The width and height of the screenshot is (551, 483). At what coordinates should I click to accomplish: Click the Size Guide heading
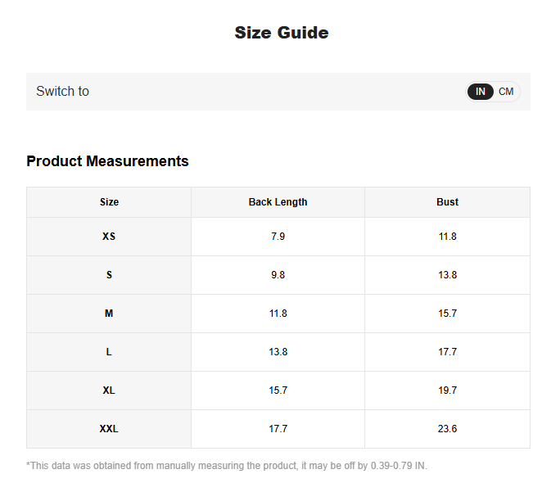coord(281,33)
